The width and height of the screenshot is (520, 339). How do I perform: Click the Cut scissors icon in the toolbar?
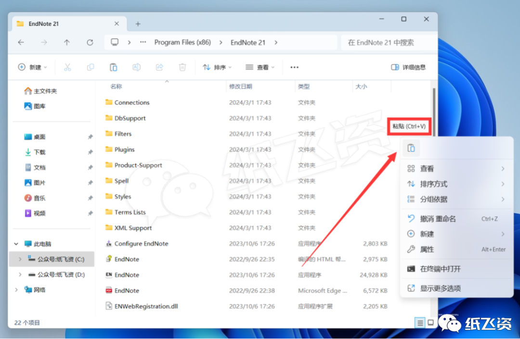(67, 67)
